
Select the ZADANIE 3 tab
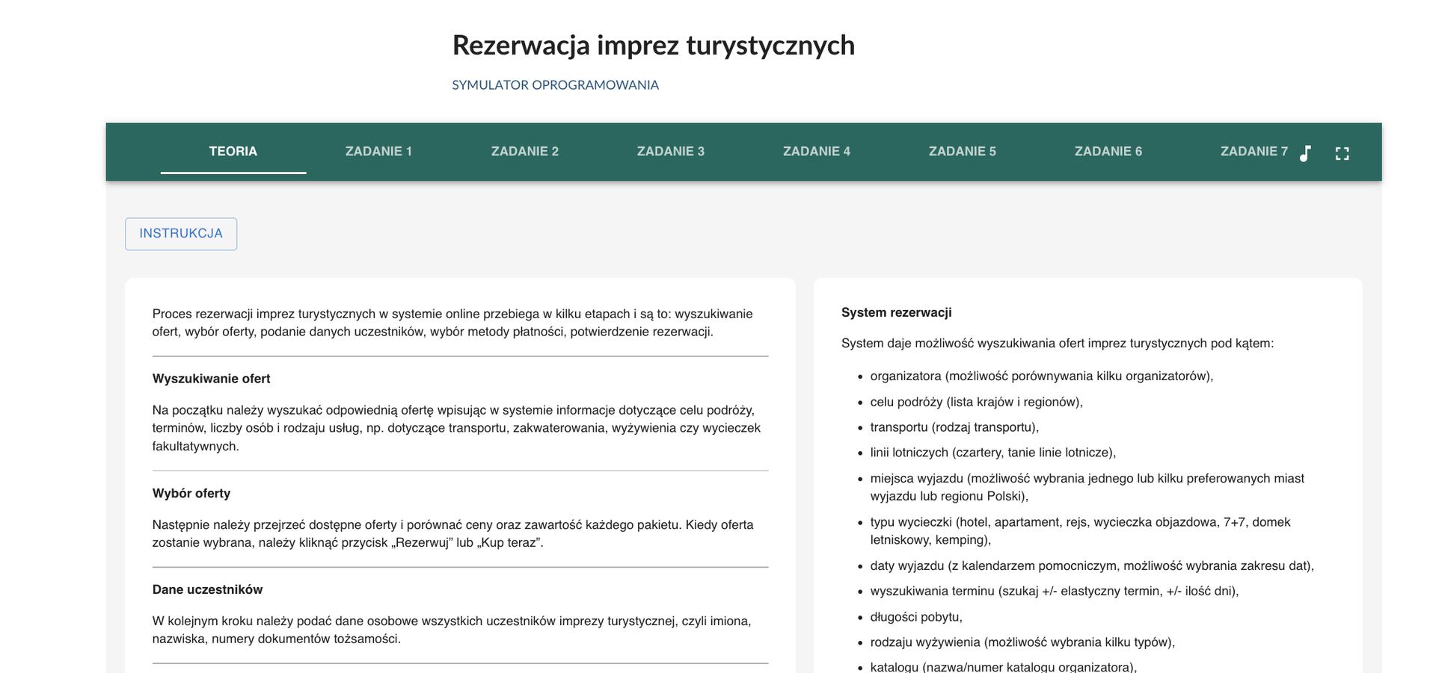point(671,151)
